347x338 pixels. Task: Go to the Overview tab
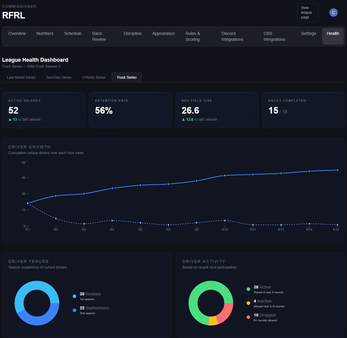click(17, 33)
